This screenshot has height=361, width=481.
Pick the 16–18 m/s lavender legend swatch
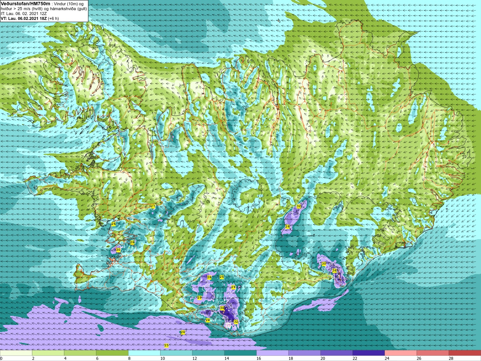tap(272, 353)
